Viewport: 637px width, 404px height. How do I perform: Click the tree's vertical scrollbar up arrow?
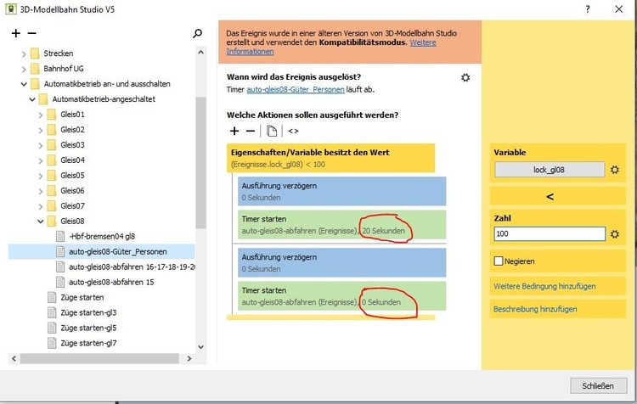(x=200, y=52)
